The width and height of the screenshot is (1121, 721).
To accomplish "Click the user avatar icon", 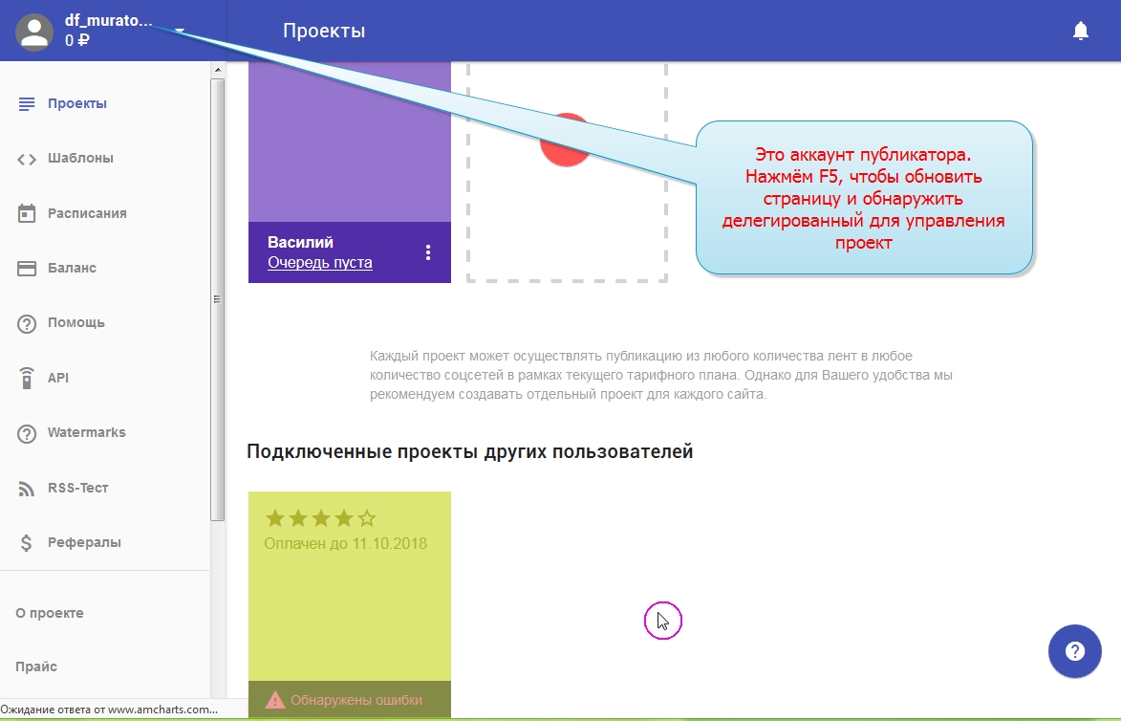I will click(34, 32).
